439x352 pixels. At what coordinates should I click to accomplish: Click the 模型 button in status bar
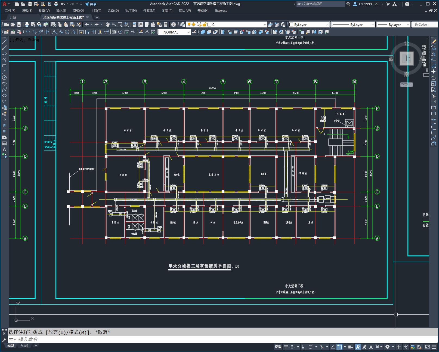point(278,347)
